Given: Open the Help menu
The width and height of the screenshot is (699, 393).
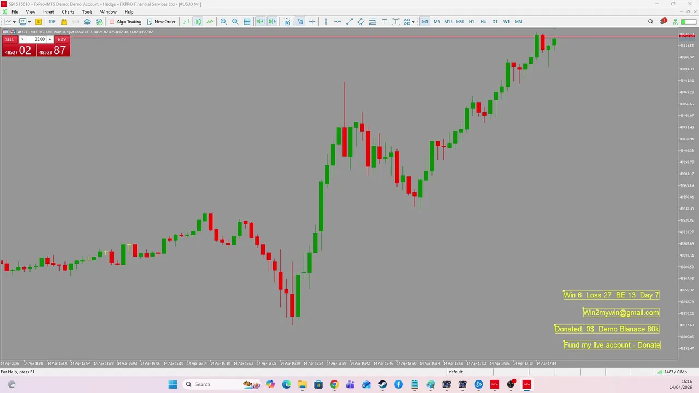Looking at the screenshot, I should [129, 12].
